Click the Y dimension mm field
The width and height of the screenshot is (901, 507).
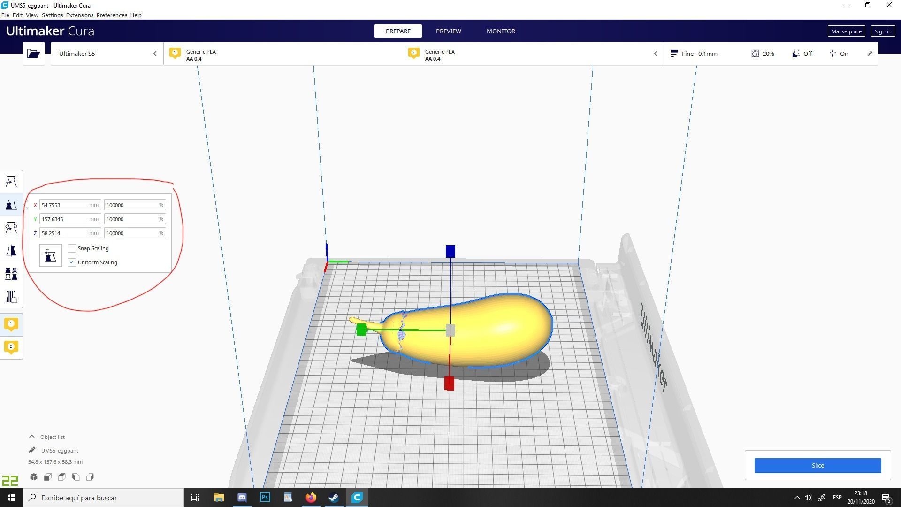(x=70, y=219)
